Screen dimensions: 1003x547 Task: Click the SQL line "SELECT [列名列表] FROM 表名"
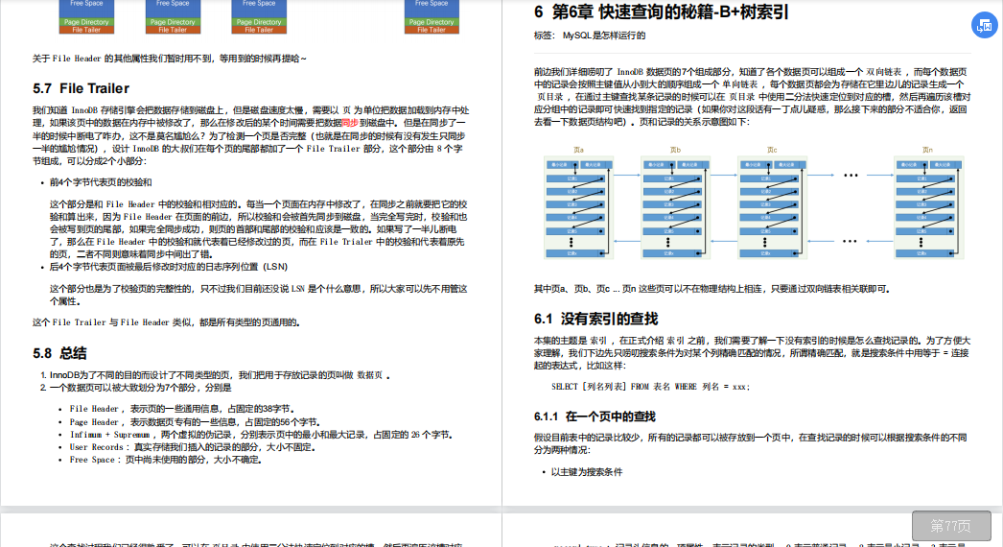coord(650,387)
